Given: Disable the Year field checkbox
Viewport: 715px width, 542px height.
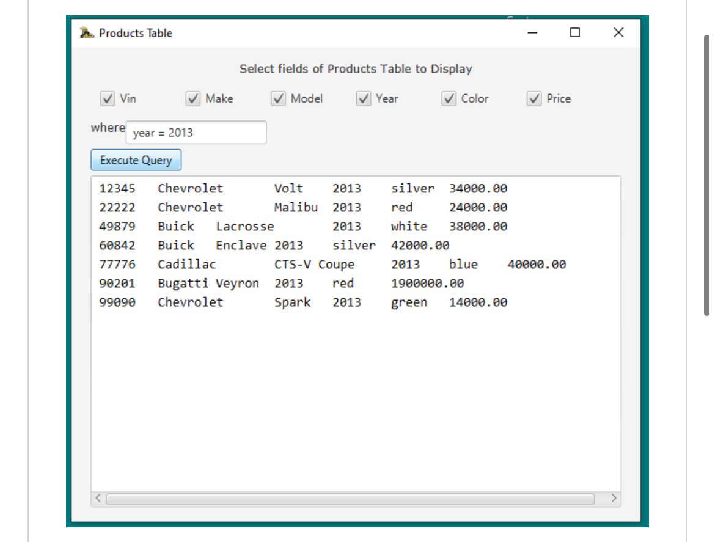Looking at the screenshot, I should click(364, 98).
